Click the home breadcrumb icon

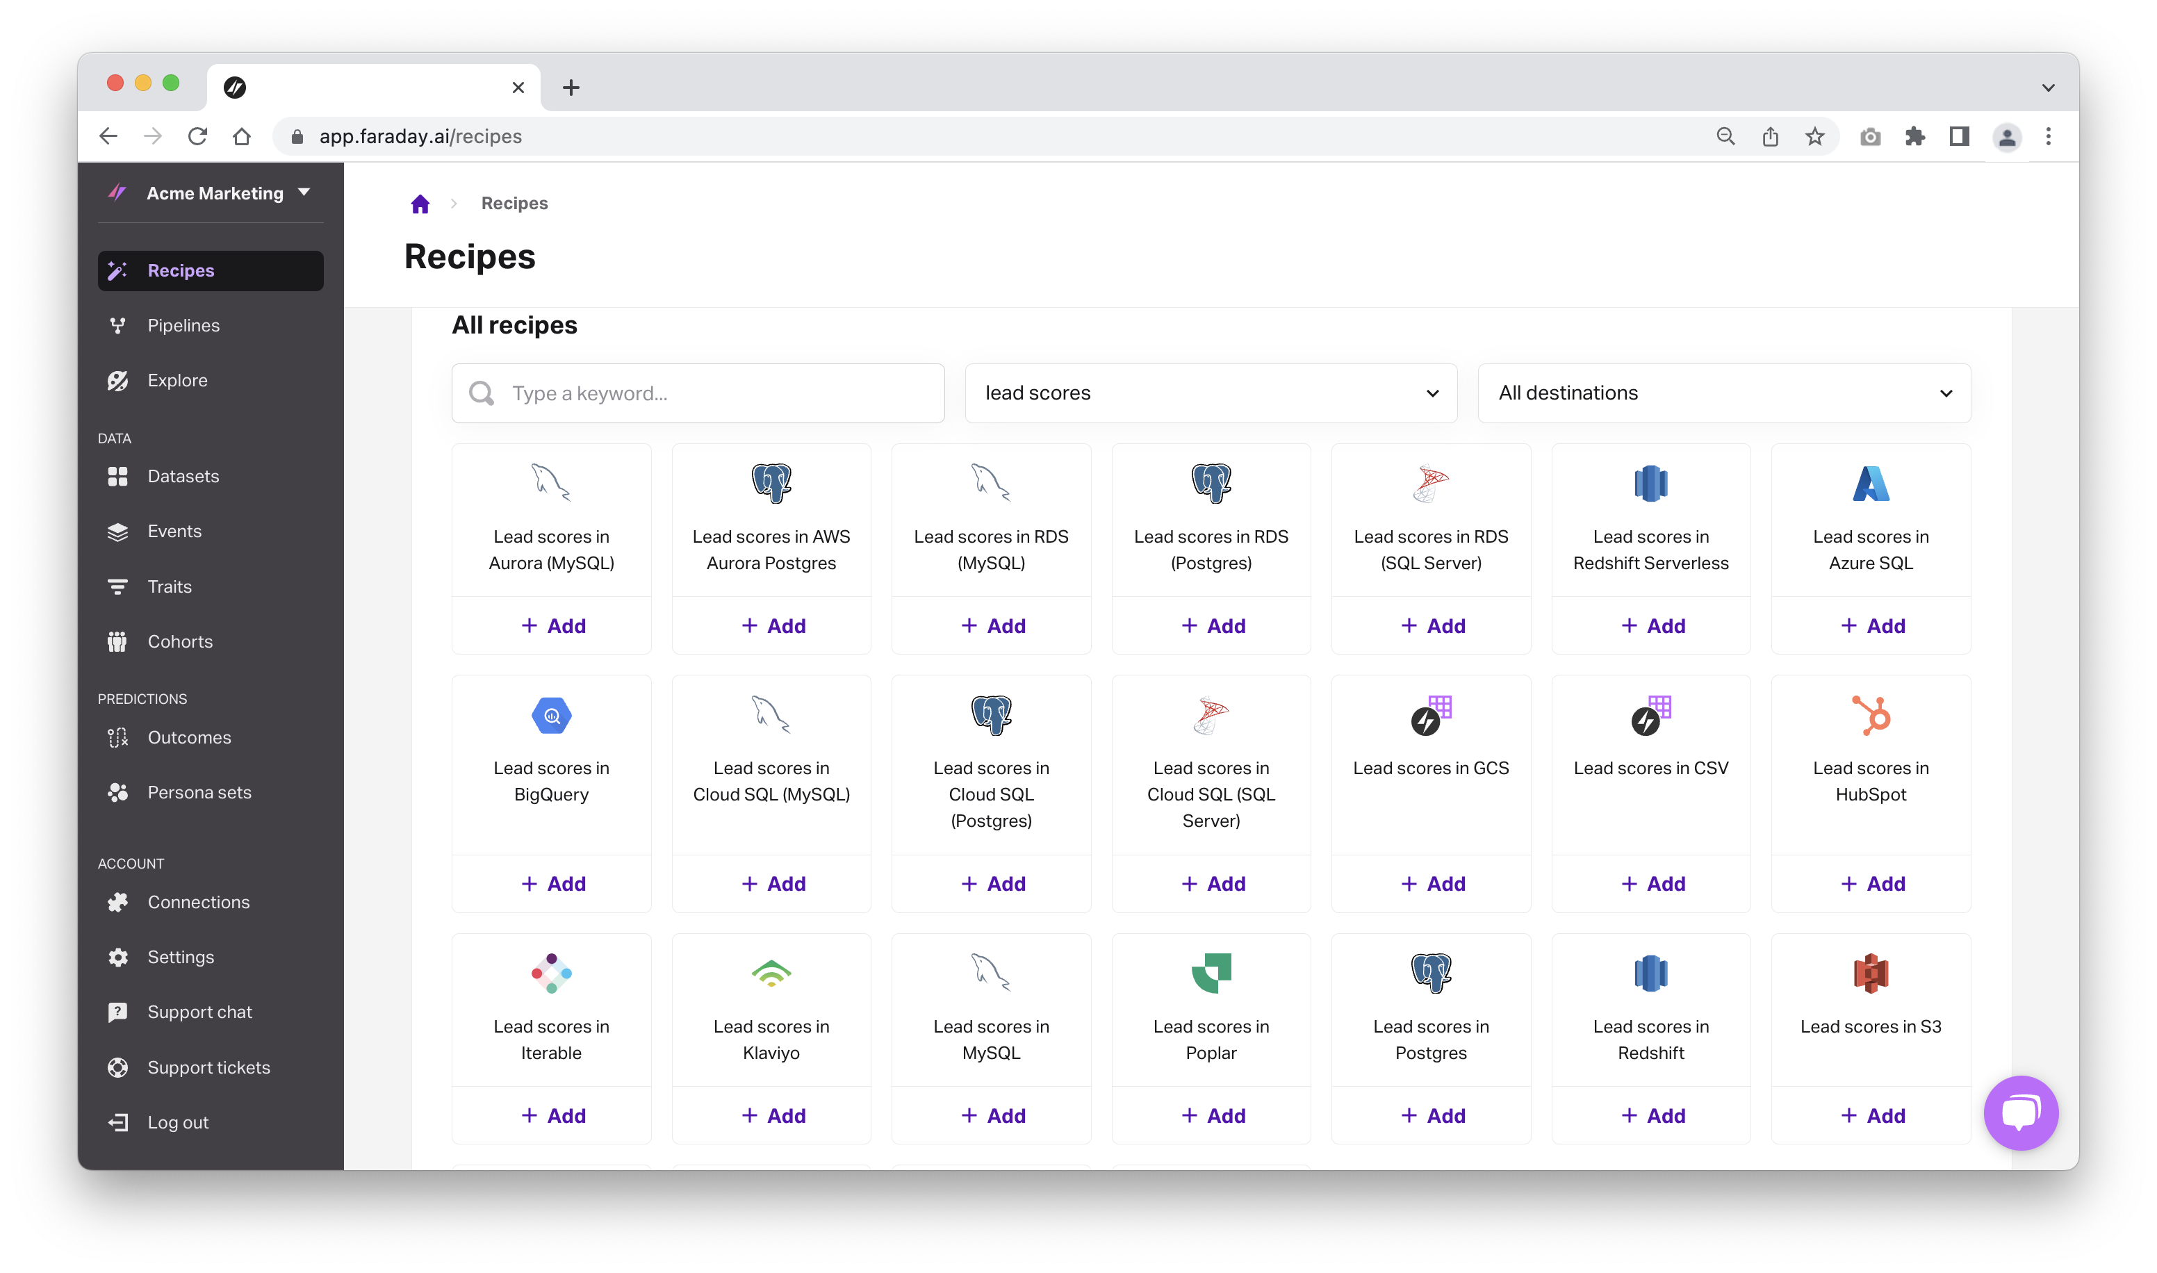coord(420,202)
